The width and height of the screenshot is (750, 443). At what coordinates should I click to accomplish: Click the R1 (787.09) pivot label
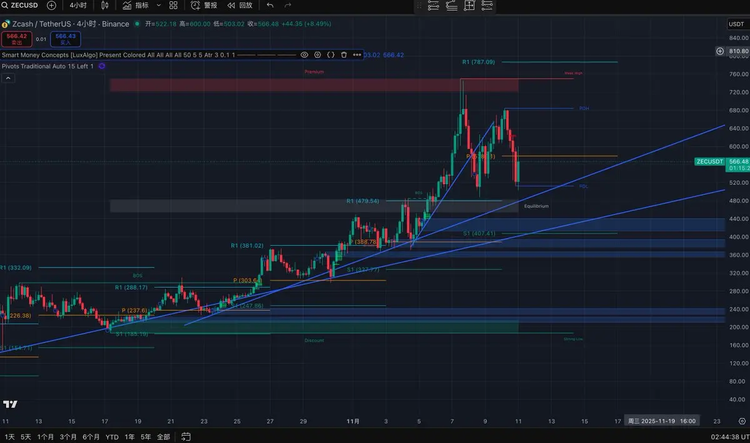tap(478, 62)
